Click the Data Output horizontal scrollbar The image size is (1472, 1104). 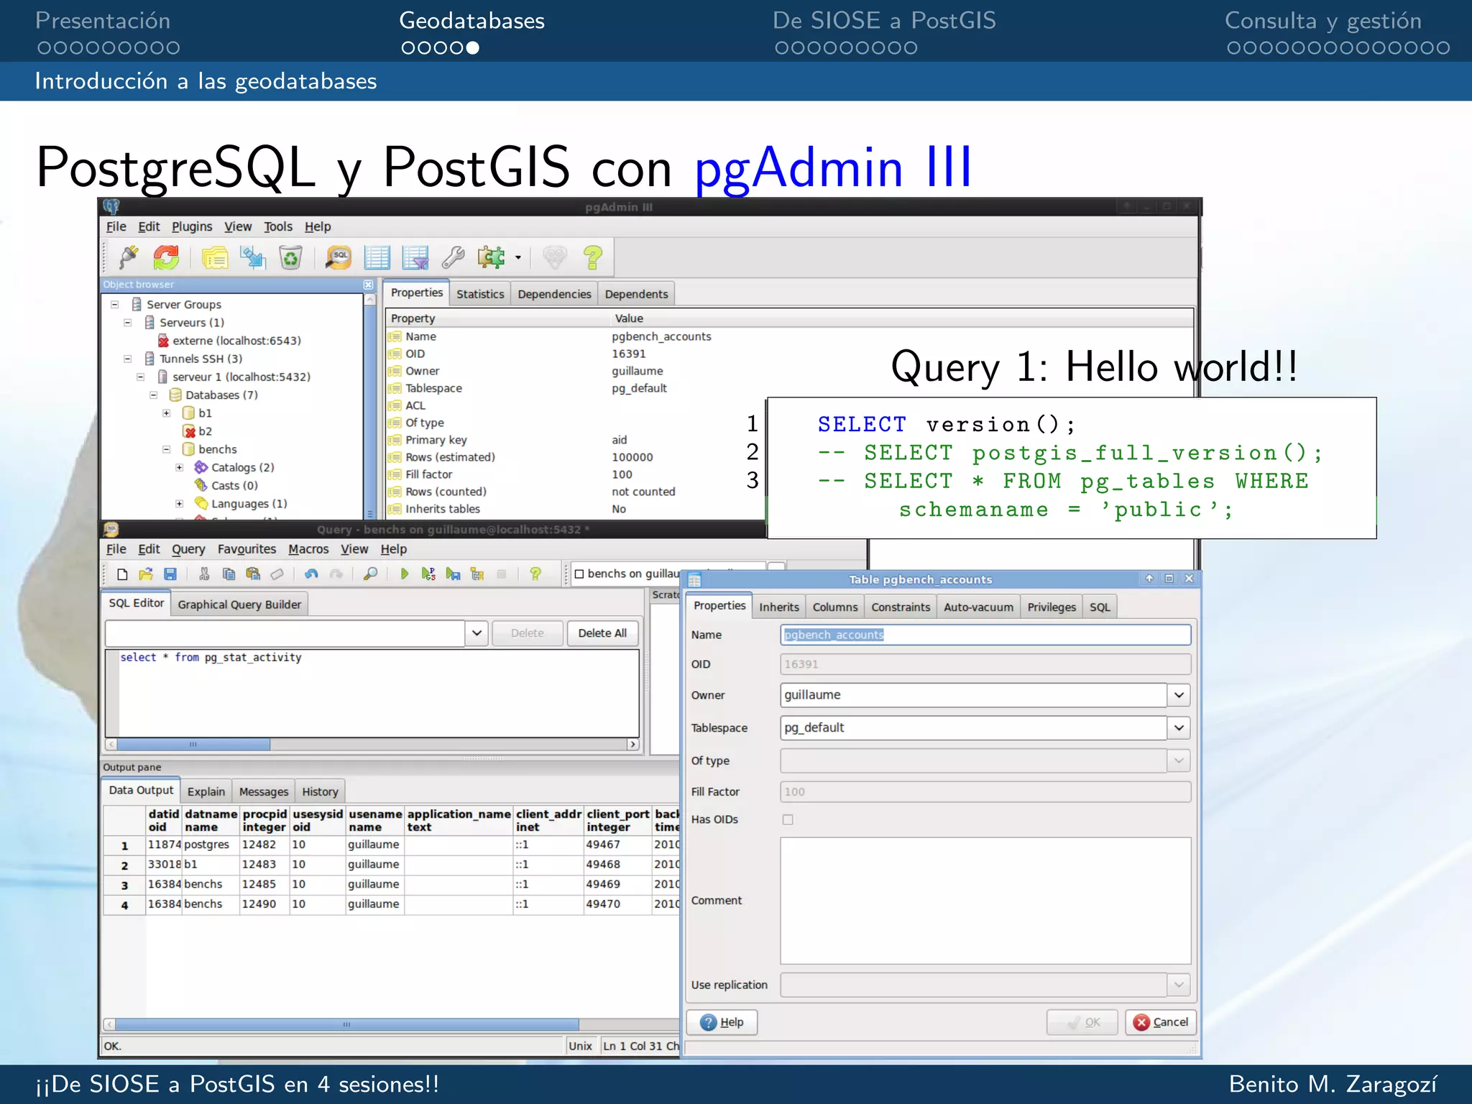390,1024
